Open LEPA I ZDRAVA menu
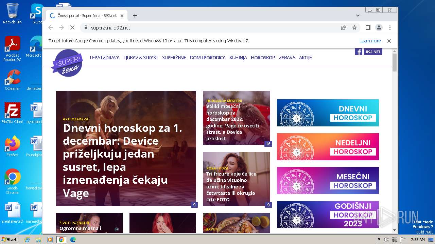Viewport: 435px width, 244px height. 105,58
